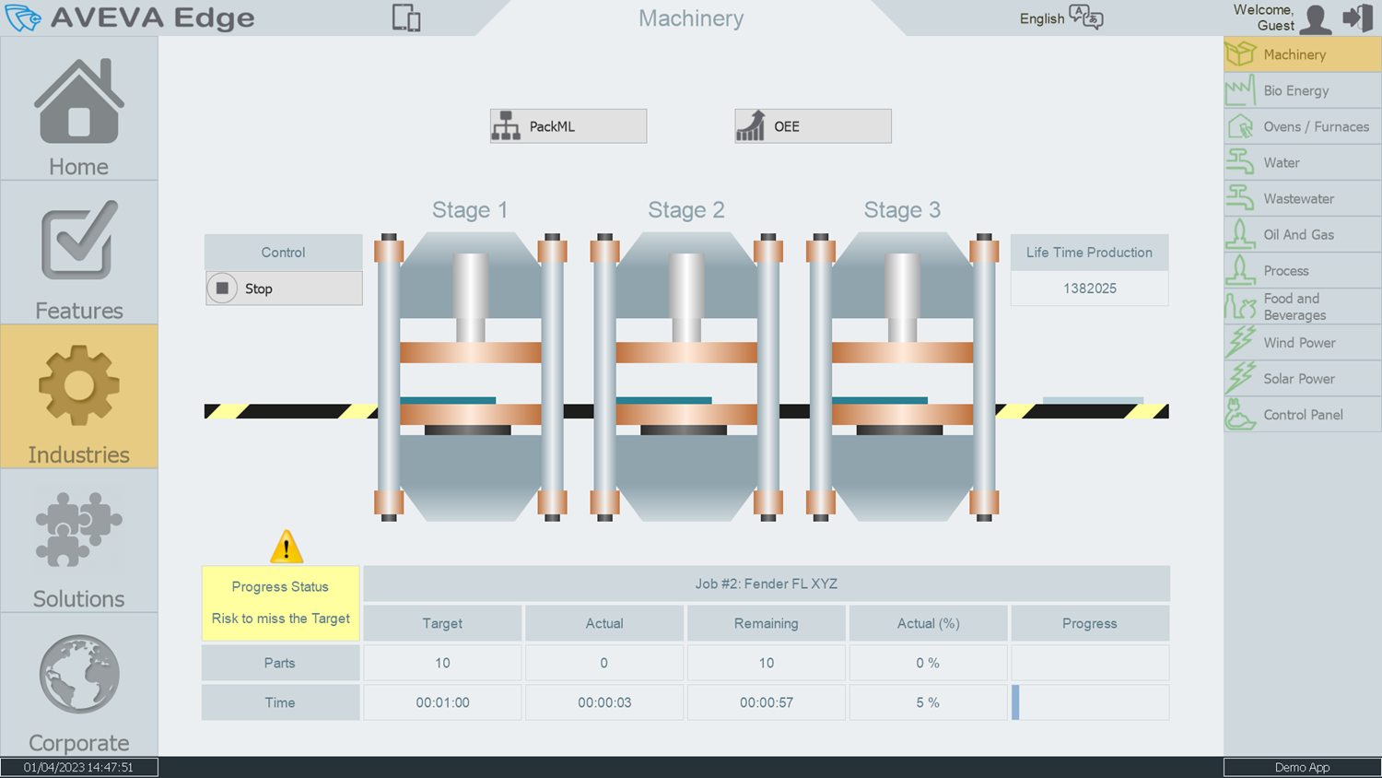Click the yellow warning triangle icon
The width and height of the screenshot is (1382, 778).
coord(287,547)
